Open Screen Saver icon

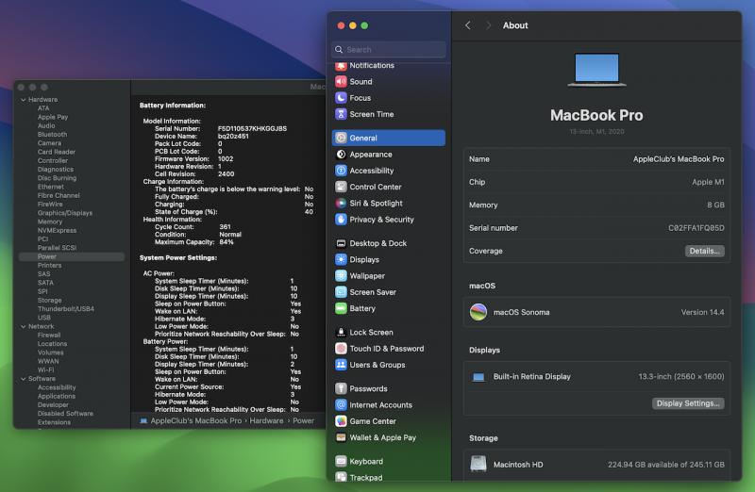point(341,292)
